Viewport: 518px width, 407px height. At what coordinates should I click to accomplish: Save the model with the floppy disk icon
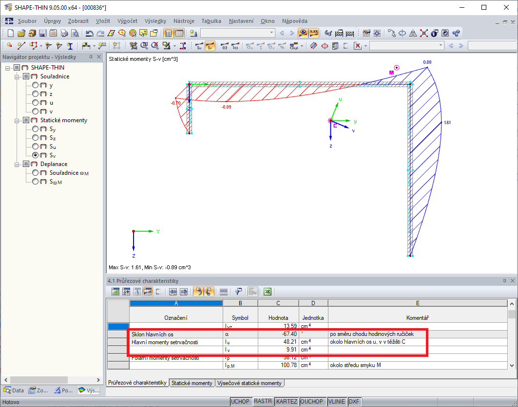click(42, 33)
